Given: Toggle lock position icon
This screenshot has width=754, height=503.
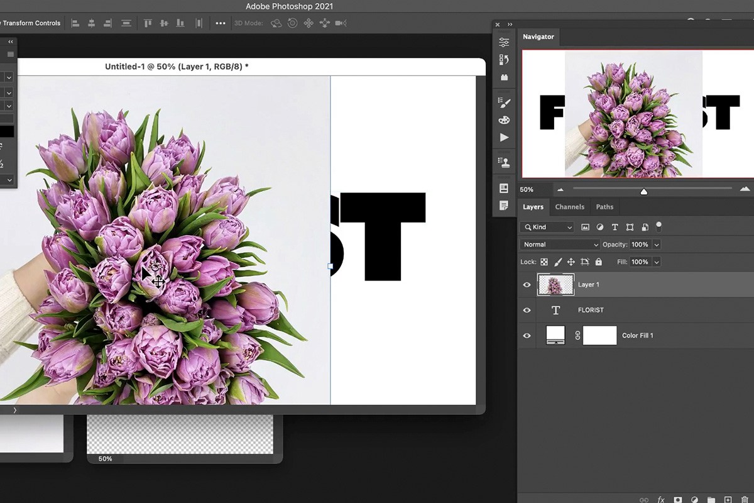Looking at the screenshot, I should (571, 262).
